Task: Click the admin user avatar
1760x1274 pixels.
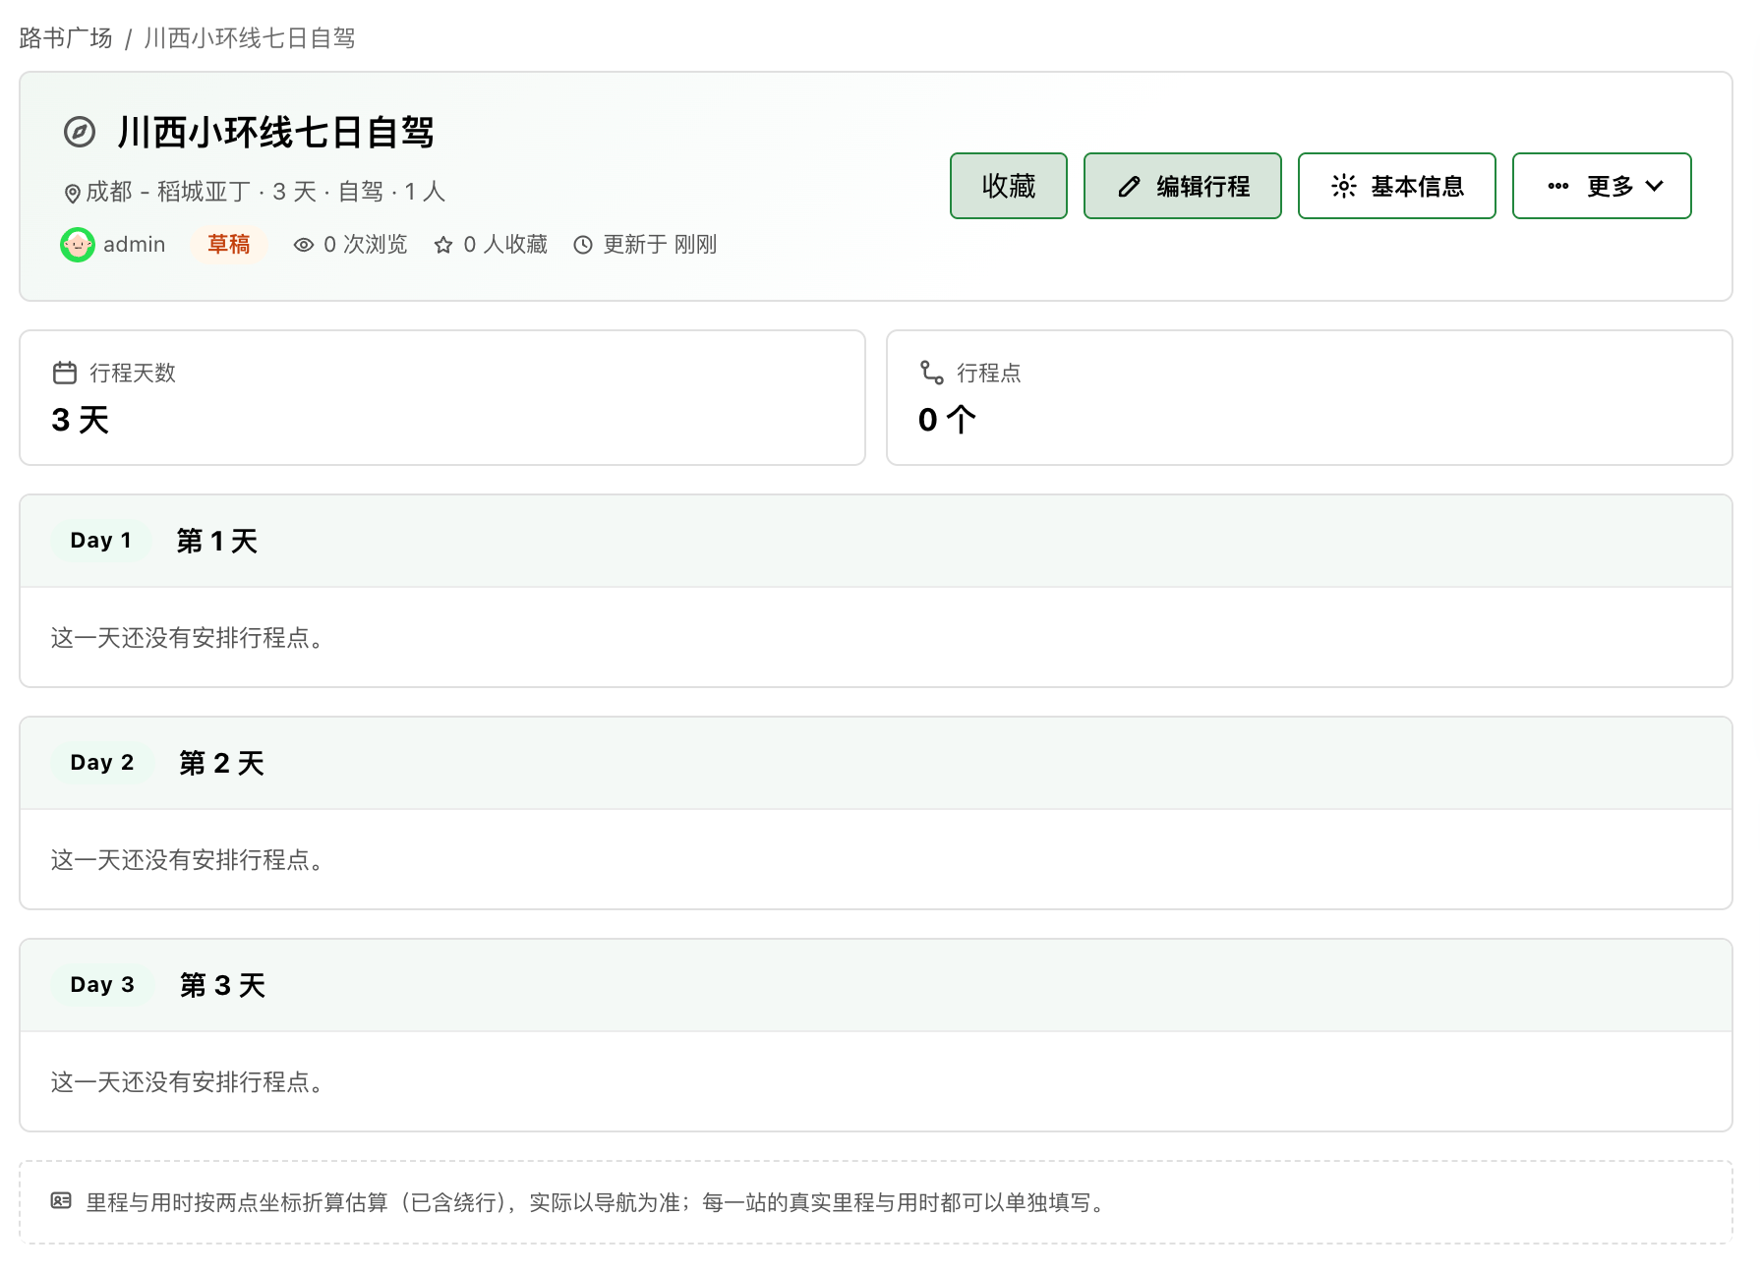Action: [78, 245]
